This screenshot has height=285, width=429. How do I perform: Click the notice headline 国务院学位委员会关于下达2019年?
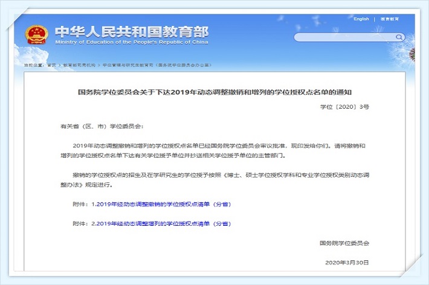(214, 92)
